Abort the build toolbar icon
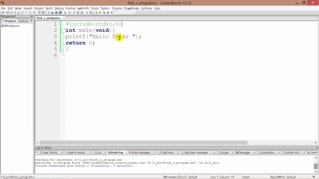Screen dimensions: 319x179 112,12
